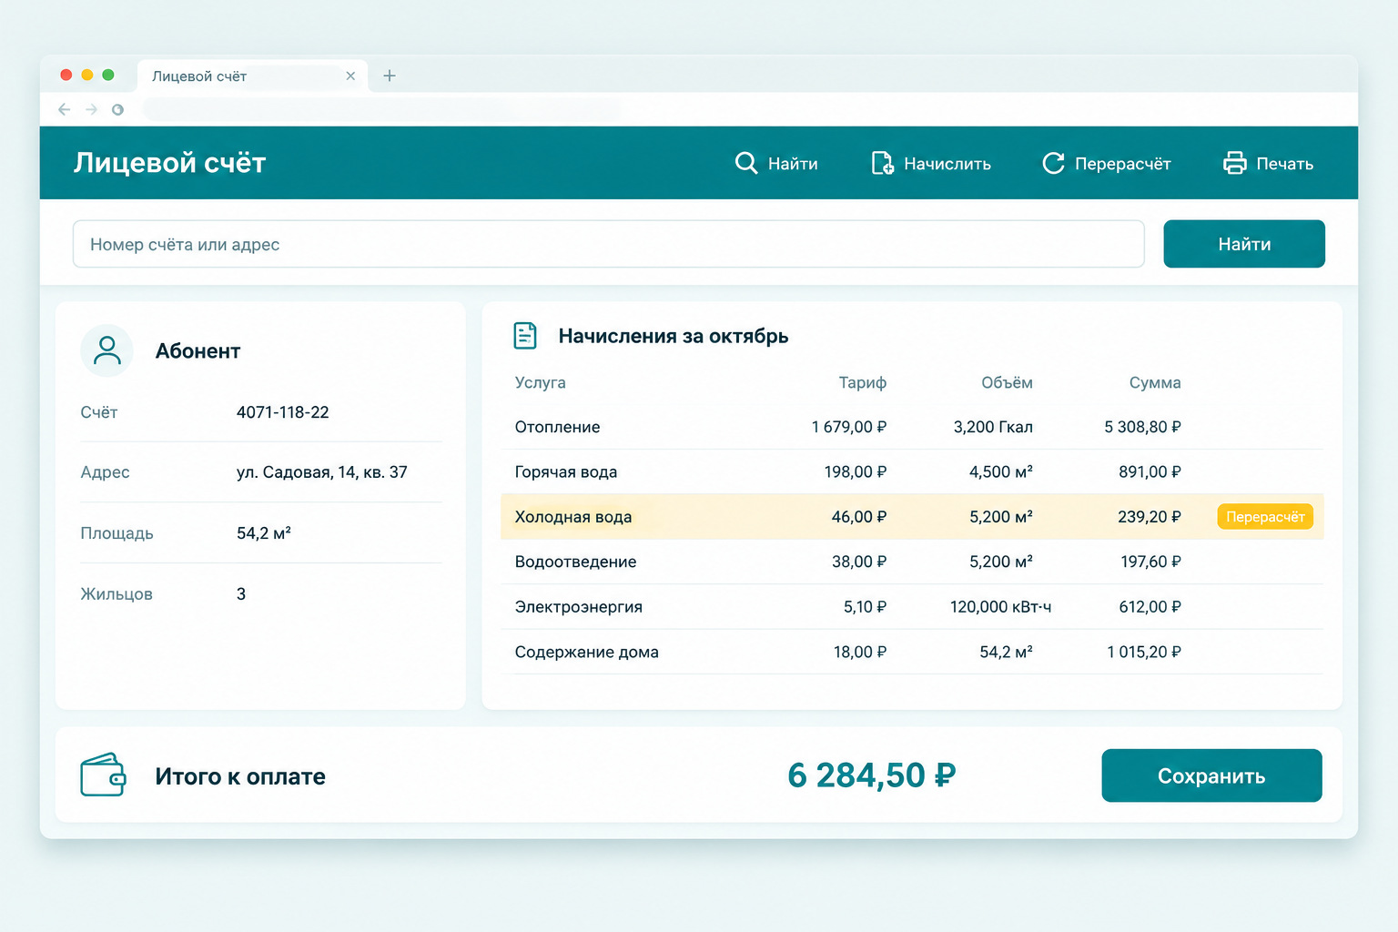
Task: Click the Абонент person avatar icon
Action: (x=107, y=350)
